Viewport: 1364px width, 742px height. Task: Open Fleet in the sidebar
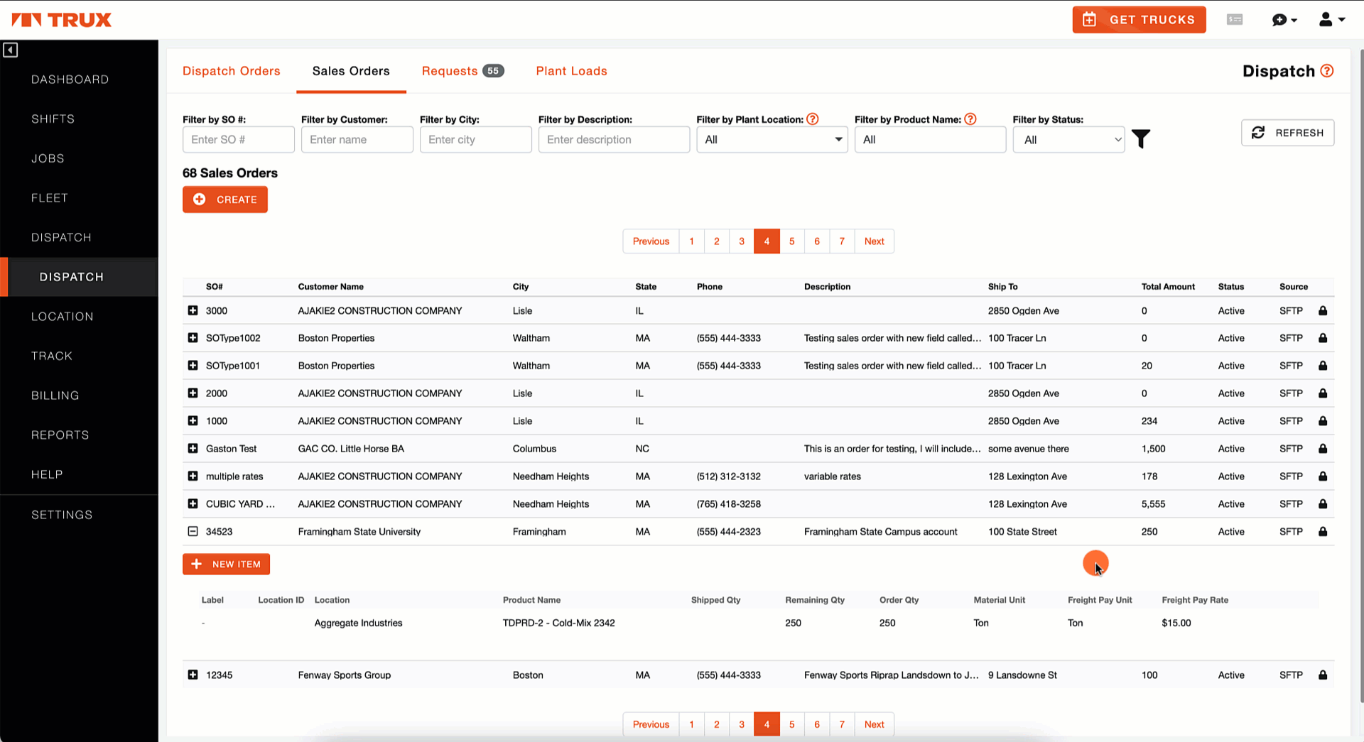50,198
